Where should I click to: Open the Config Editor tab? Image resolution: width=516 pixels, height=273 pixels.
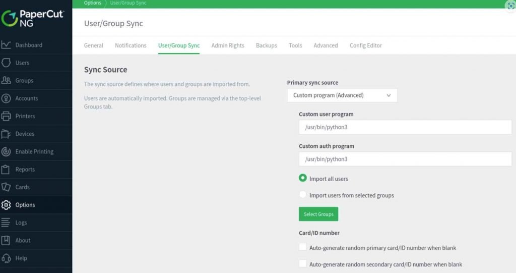tap(366, 45)
